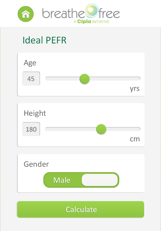The width and height of the screenshot is (161, 231).
Task: Click Height slider track left of handle
Action: pyautogui.click(x=70, y=129)
